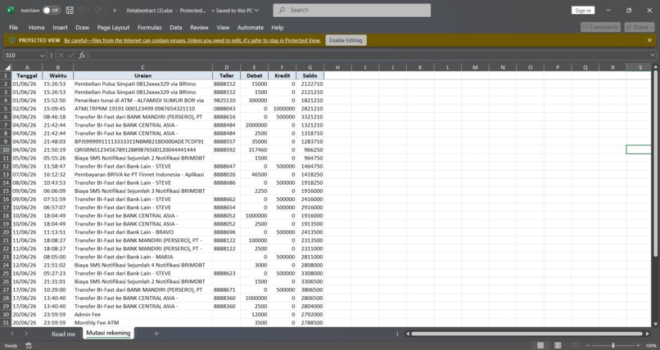Image resolution: width=660 pixels, height=350 pixels.
Task: Click the Select All corner triangle
Action: 7,67
